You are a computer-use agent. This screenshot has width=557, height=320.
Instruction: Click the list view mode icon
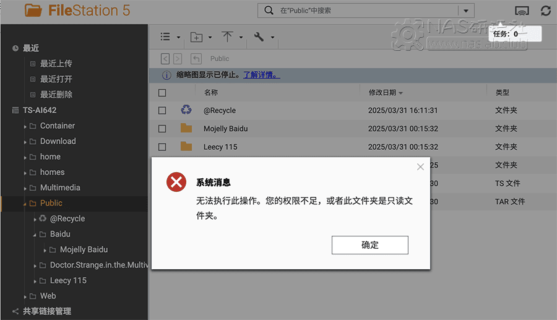pos(165,37)
